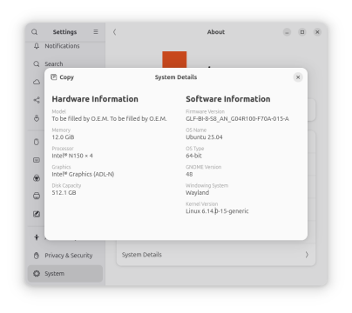Go back using the header arrow
The image size is (352, 313).
[114, 32]
